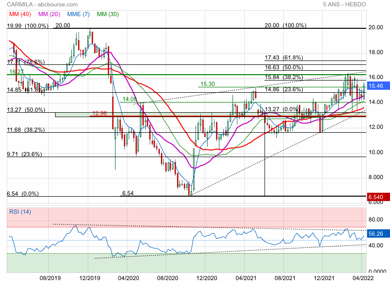Select the 12/2021 date label
Image resolution: width=390 pixels, height=283 pixels.
pyautogui.click(x=324, y=278)
